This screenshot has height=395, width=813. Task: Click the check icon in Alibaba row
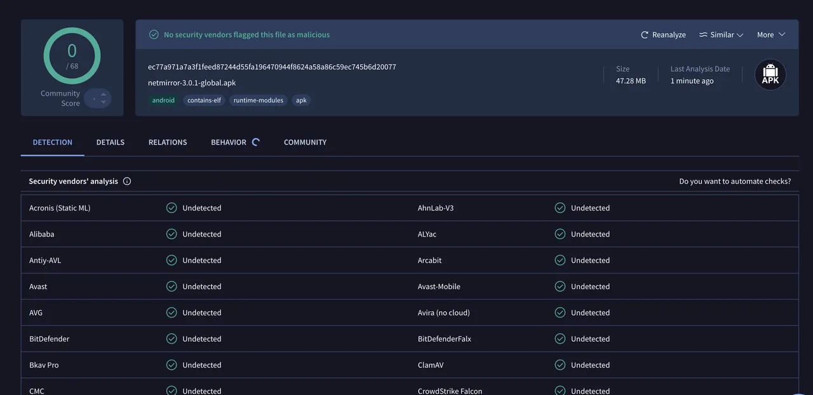[x=171, y=234]
